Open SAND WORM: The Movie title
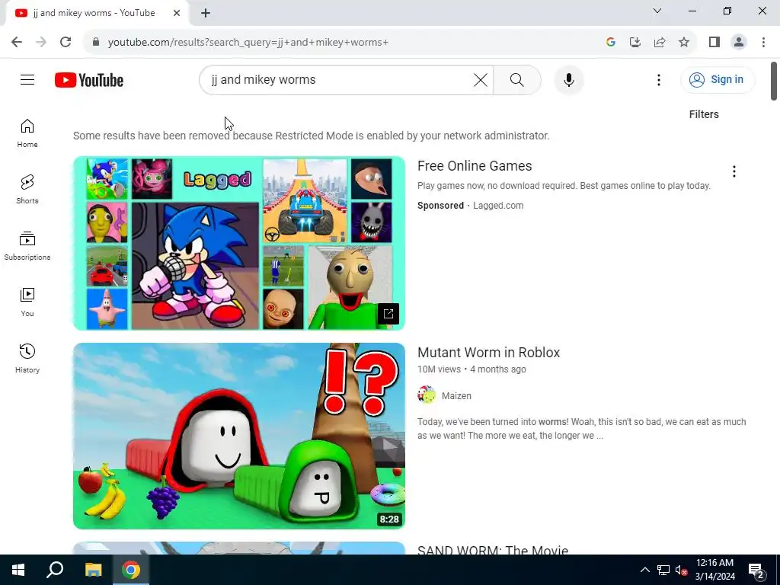Viewport: 780px width, 585px height. click(493, 549)
